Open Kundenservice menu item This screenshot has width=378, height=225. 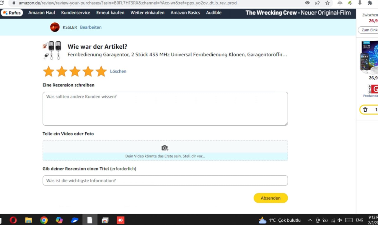click(76, 13)
